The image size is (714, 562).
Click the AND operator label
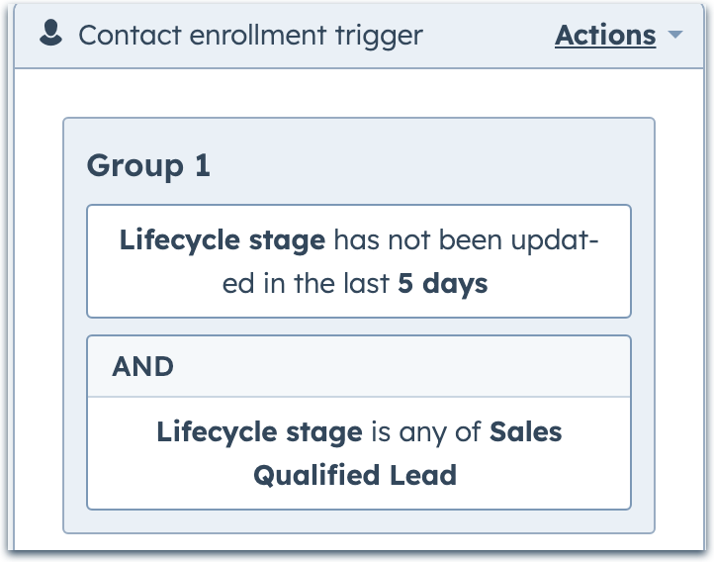tap(143, 367)
